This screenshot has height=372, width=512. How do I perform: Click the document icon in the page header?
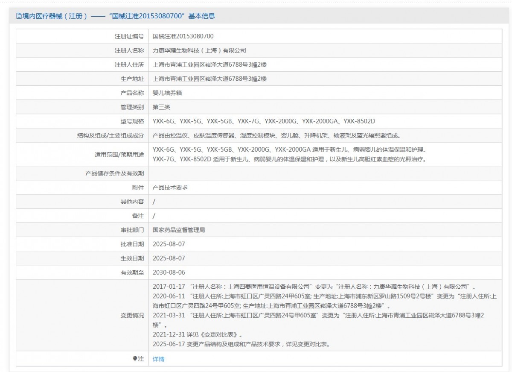[x=19, y=16]
